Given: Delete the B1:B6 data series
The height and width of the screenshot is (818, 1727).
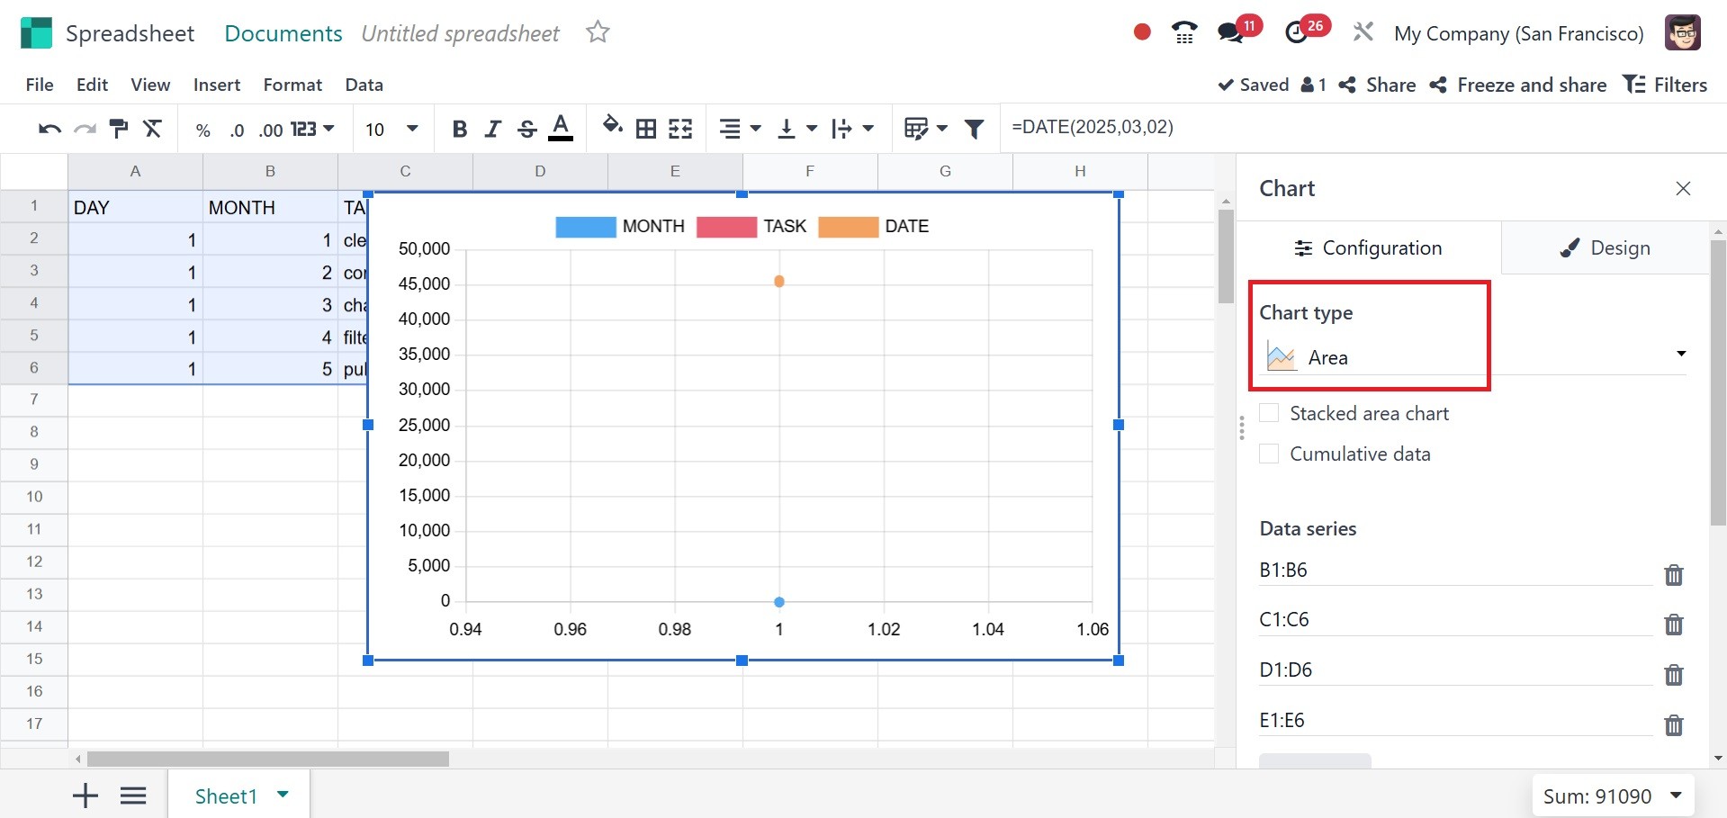Looking at the screenshot, I should [1673, 575].
